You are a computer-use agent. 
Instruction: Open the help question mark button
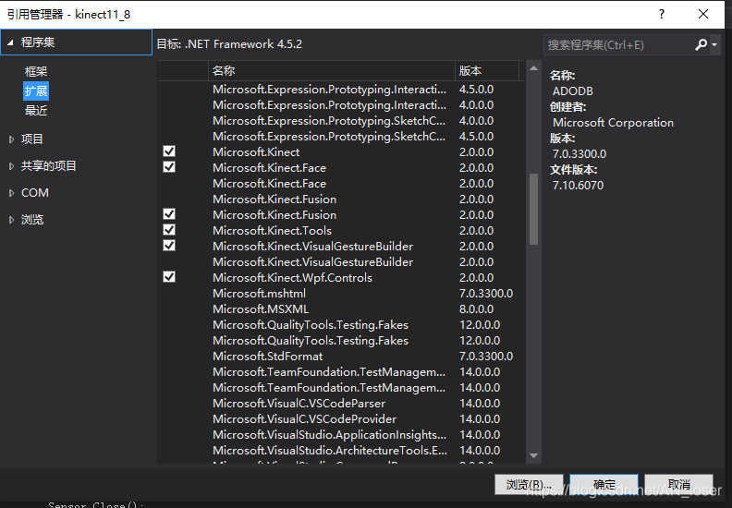(662, 14)
